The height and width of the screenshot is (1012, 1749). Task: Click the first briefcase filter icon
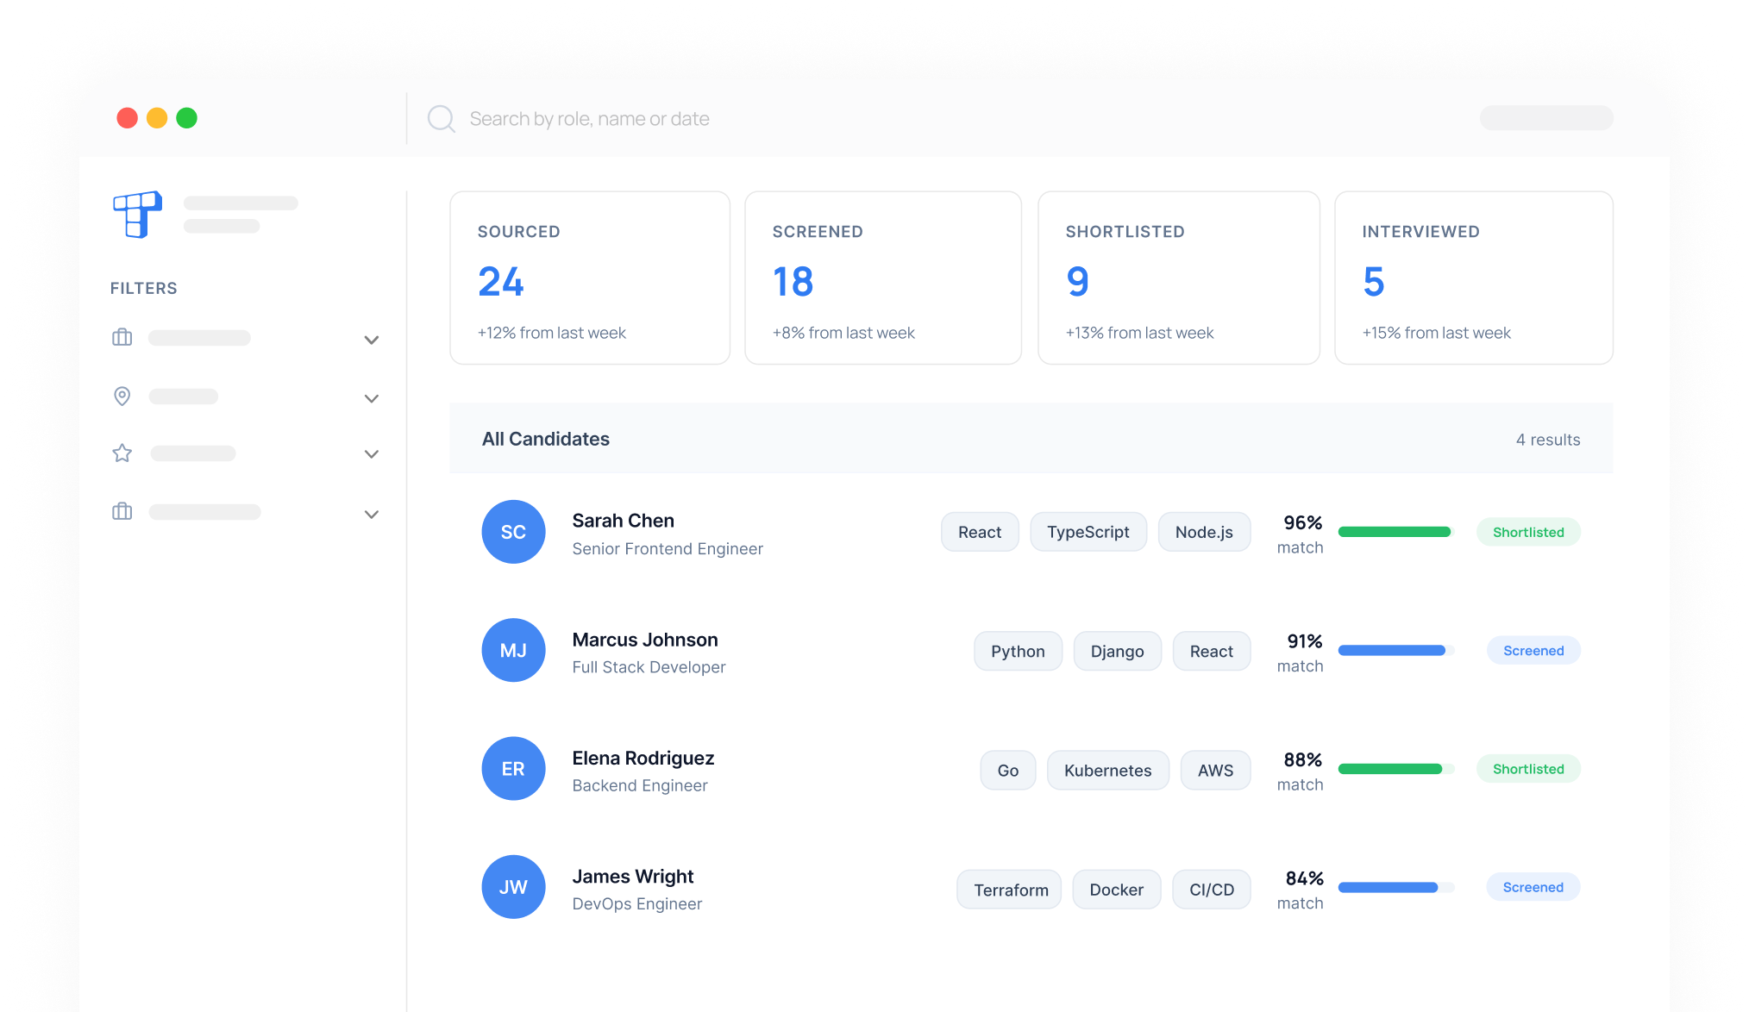122,338
